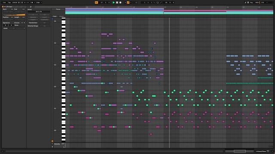275x154 pixels.
Task: Click the Notes pitch range field
Action: point(39,12)
